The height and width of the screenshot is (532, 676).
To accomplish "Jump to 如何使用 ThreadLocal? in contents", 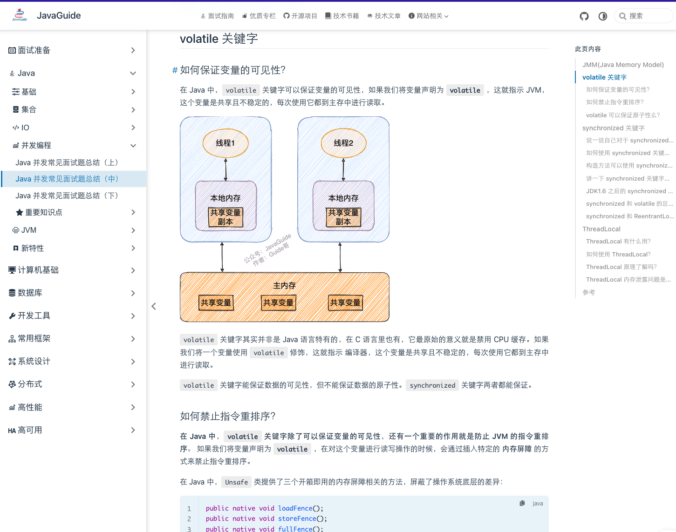I will tap(618, 254).
